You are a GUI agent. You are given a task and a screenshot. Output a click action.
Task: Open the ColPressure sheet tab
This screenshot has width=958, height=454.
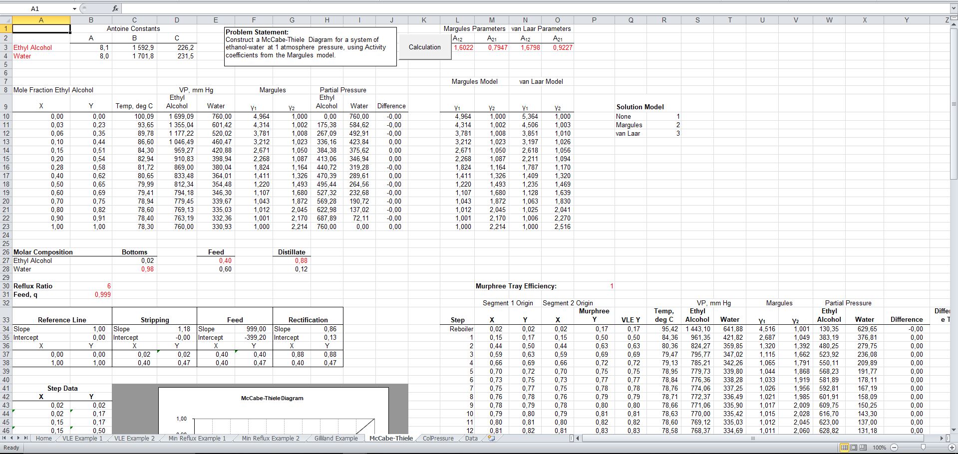[x=438, y=439]
